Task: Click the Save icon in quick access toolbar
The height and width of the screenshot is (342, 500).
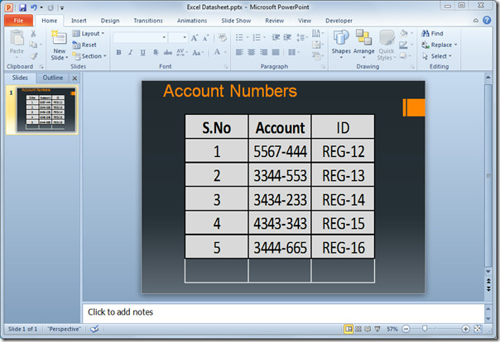Action: tap(22, 7)
